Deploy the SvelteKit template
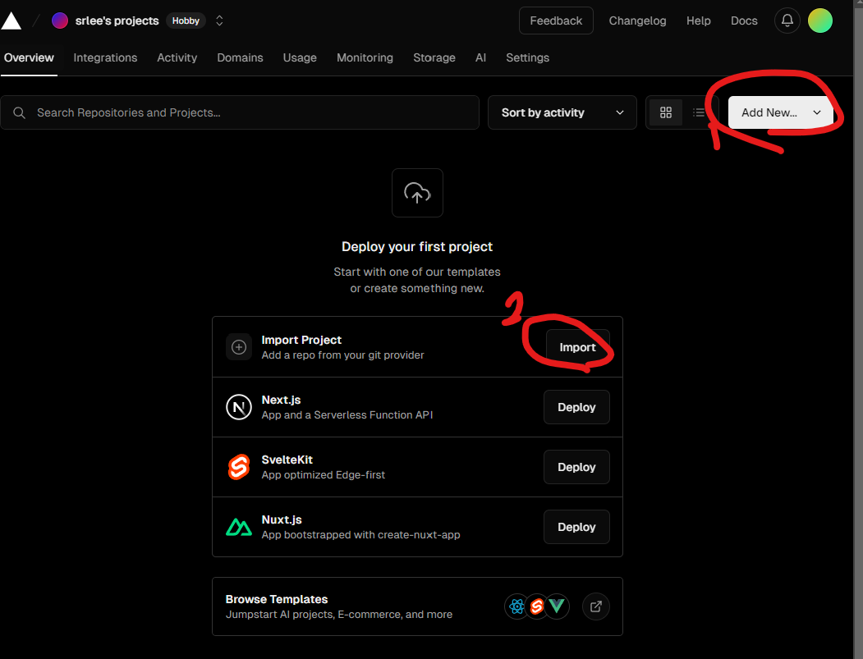Screen dimensions: 863x659 576,467
